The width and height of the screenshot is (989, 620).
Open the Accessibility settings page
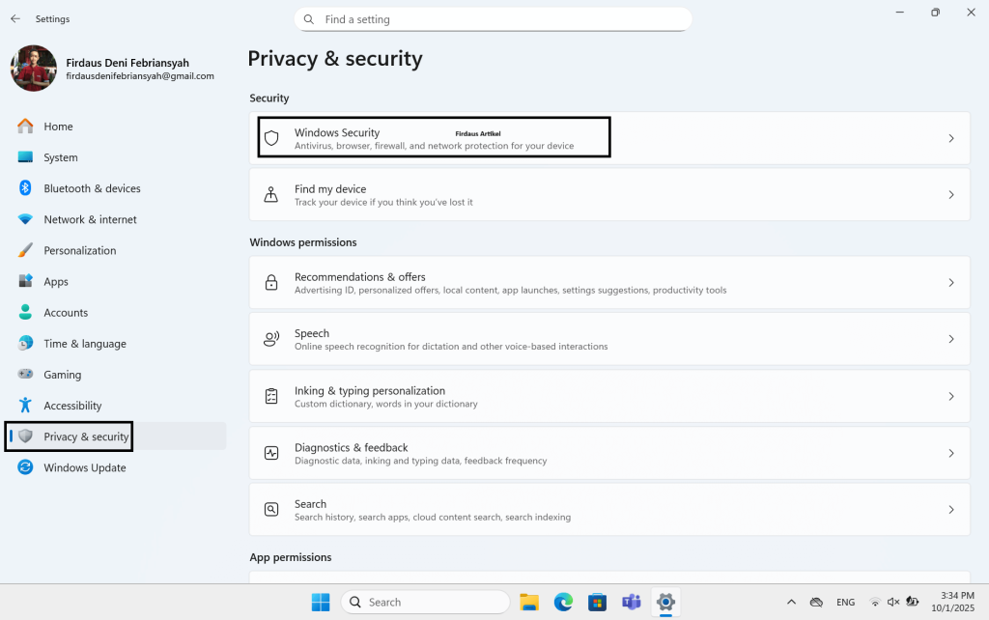click(x=72, y=406)
